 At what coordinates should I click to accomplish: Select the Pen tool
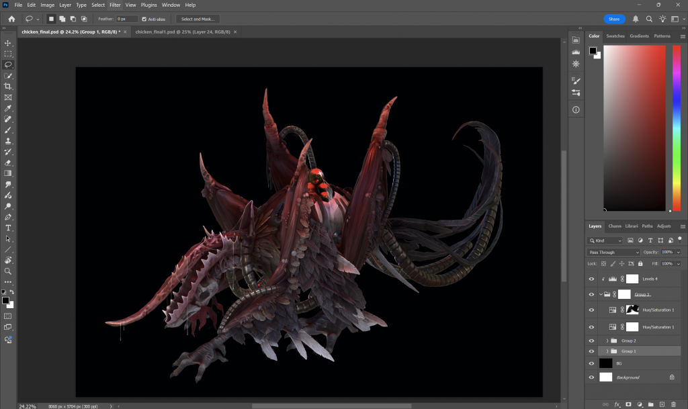click(8, 217)
